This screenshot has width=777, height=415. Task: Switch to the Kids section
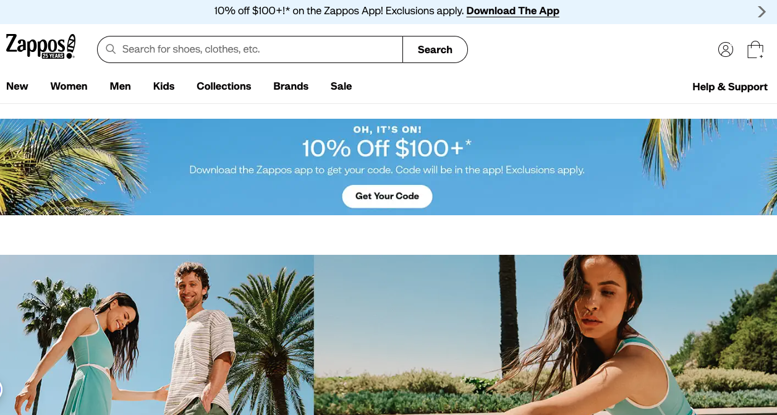point(163,87)
